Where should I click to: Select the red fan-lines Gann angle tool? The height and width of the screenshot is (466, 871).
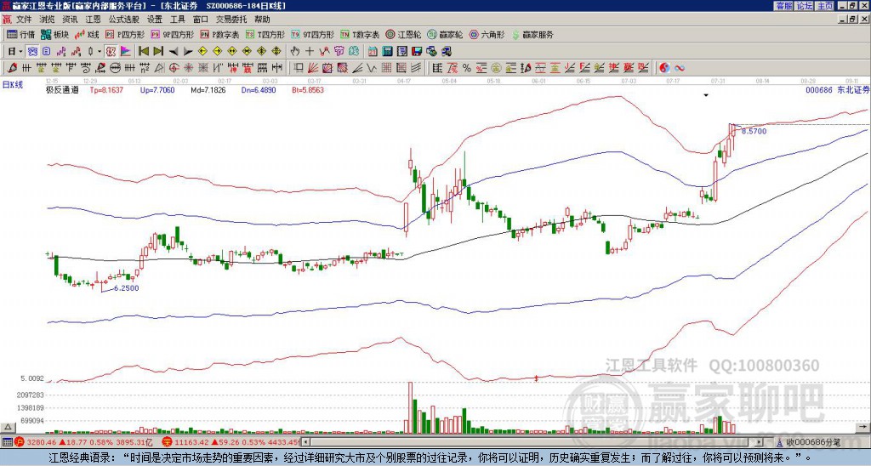click(312, 68)
